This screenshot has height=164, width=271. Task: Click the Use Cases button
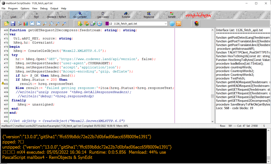pos(103,15)
